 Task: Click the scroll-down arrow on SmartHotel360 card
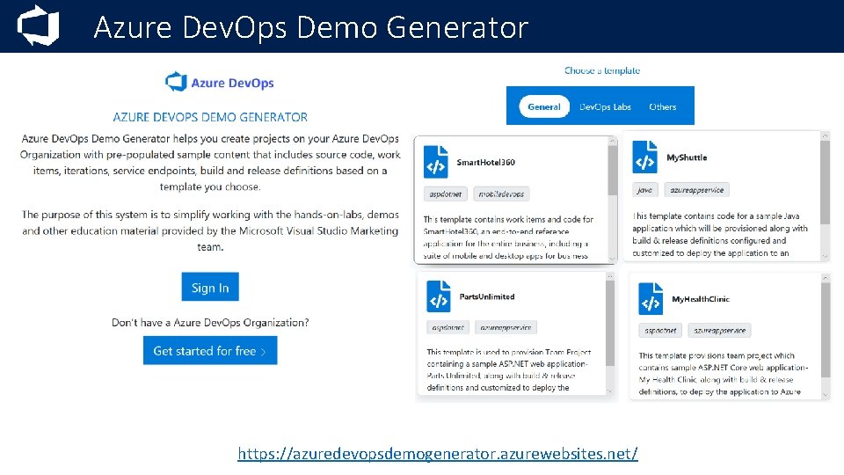tap(612, 259)
